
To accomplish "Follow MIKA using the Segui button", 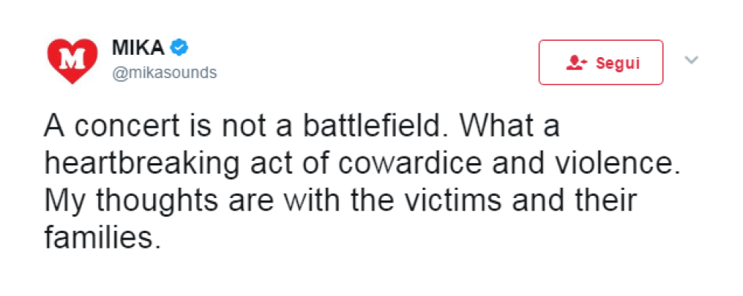I will (601, 62).
